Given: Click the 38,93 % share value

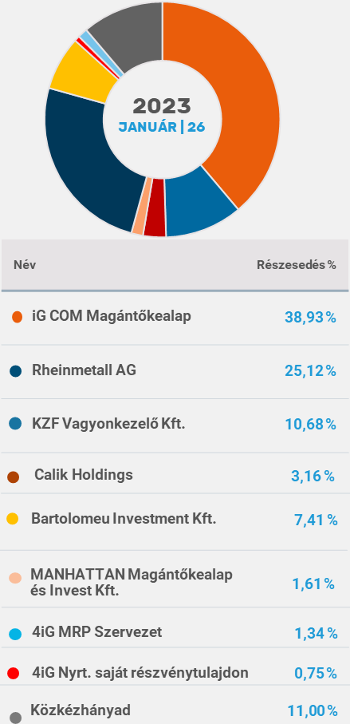Looking at the screenshot, I should click(310, 317).
